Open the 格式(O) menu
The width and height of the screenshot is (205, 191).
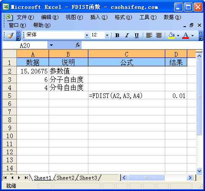pyautogui.click(x=123, y=17)
